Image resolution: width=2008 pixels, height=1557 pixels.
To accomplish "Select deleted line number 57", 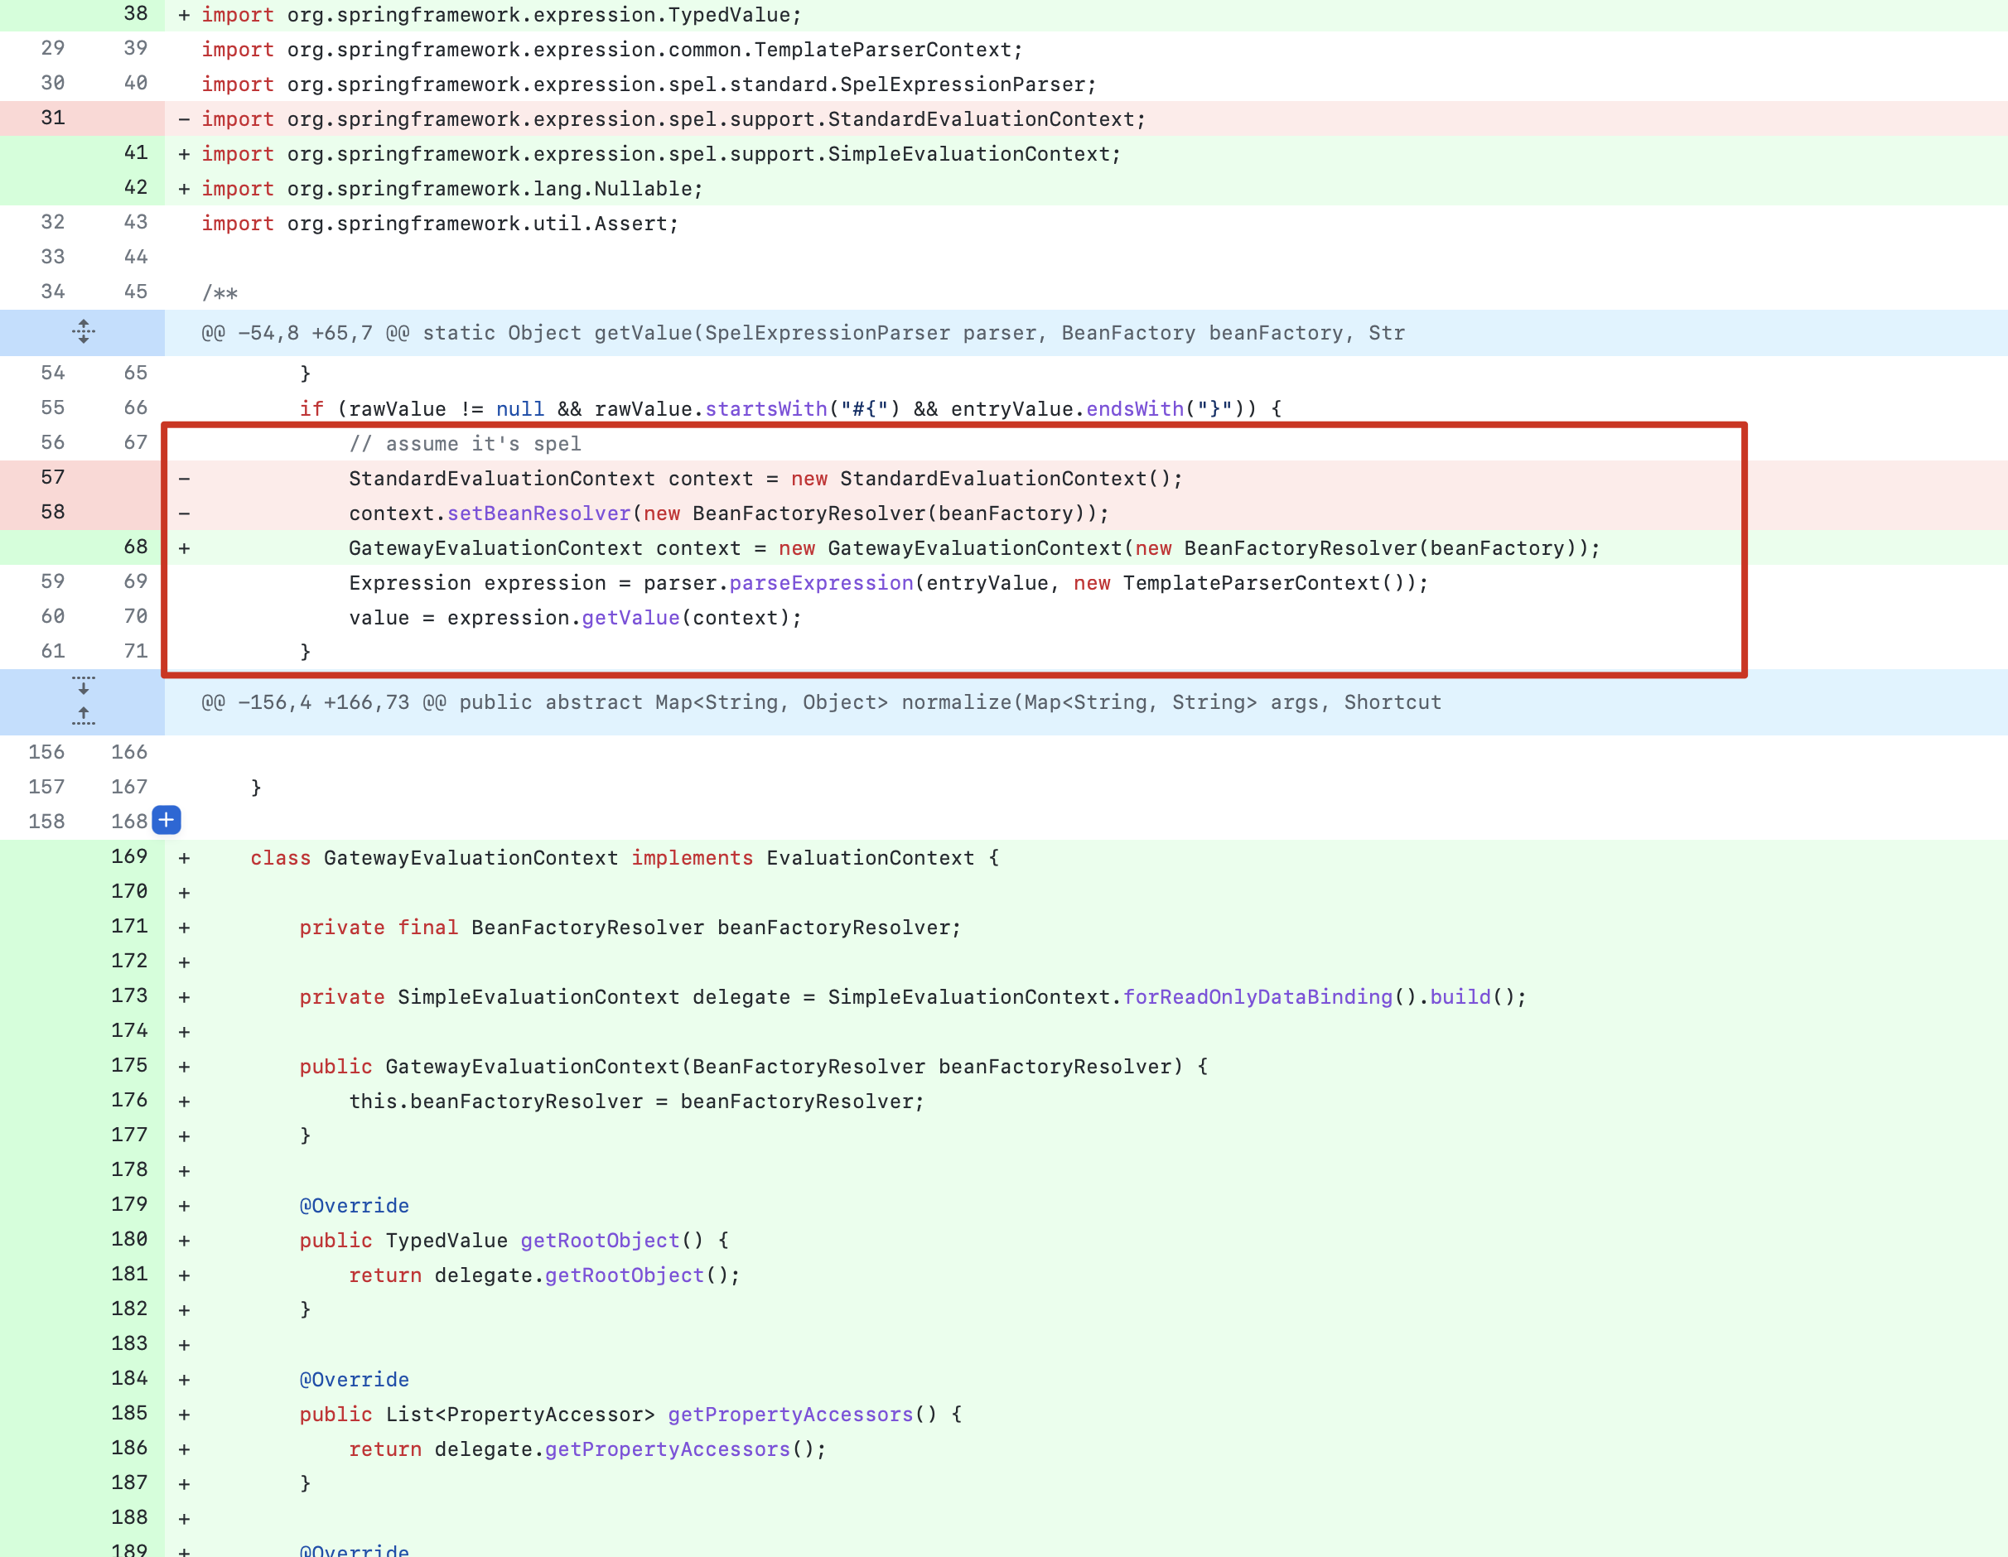I will click(52, 477).
